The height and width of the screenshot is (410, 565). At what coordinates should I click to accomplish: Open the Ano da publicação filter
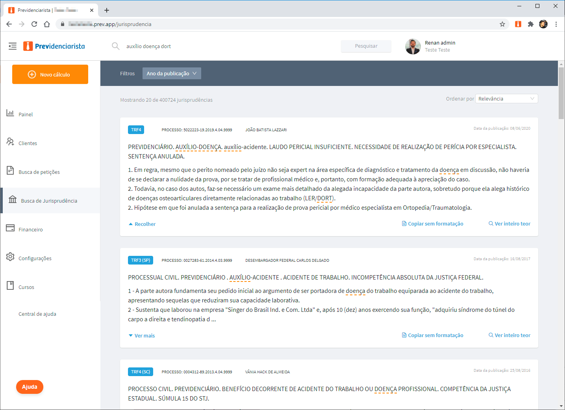(x=172, y=73)
